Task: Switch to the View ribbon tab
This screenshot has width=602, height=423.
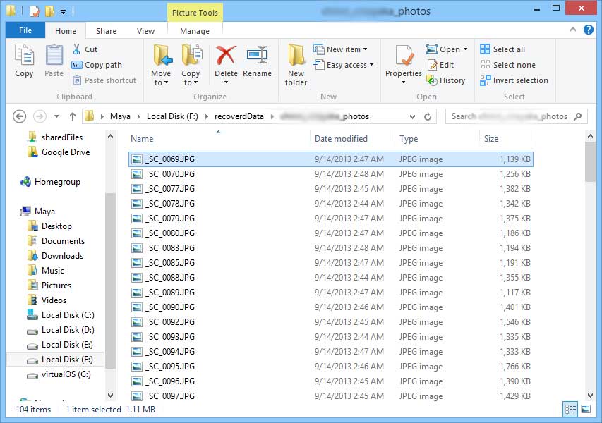Action: [x=145, y=30]
